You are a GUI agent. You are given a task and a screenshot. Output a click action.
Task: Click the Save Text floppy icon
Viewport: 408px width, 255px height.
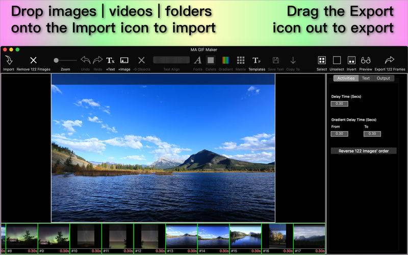276,60
